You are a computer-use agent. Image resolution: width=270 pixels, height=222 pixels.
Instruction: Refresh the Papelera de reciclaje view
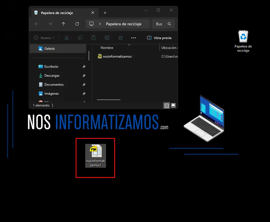tap(77, 24)
